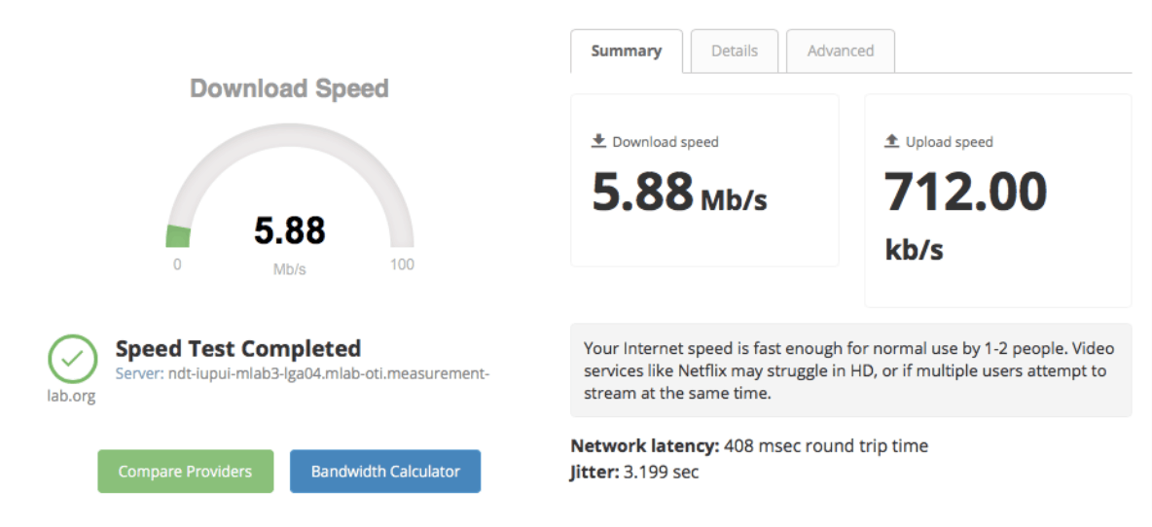The width and height of the screenshot is (1152, 527).
Task: Open the Bandwidth Calculator
Action: coord(385,472)
